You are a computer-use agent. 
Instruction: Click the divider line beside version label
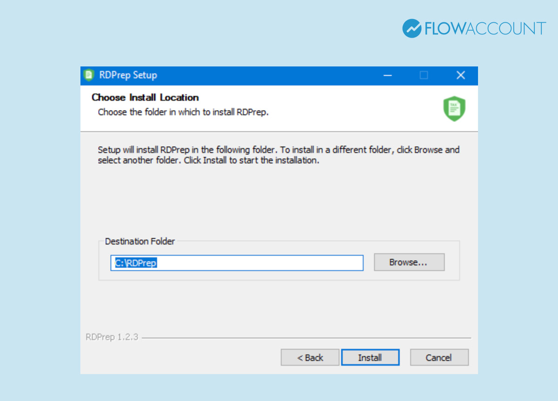(x=307, y=338)
